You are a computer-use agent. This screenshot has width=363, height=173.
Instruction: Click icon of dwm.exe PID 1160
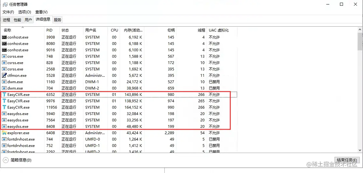(4, 82)
